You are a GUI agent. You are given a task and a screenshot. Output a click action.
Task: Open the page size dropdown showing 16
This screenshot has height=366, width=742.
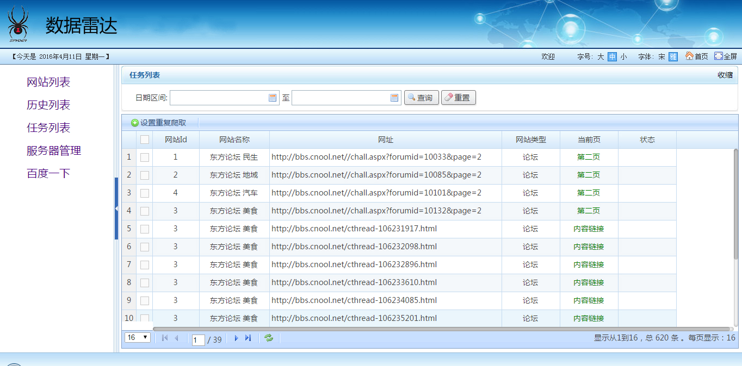tap(138, 338)
